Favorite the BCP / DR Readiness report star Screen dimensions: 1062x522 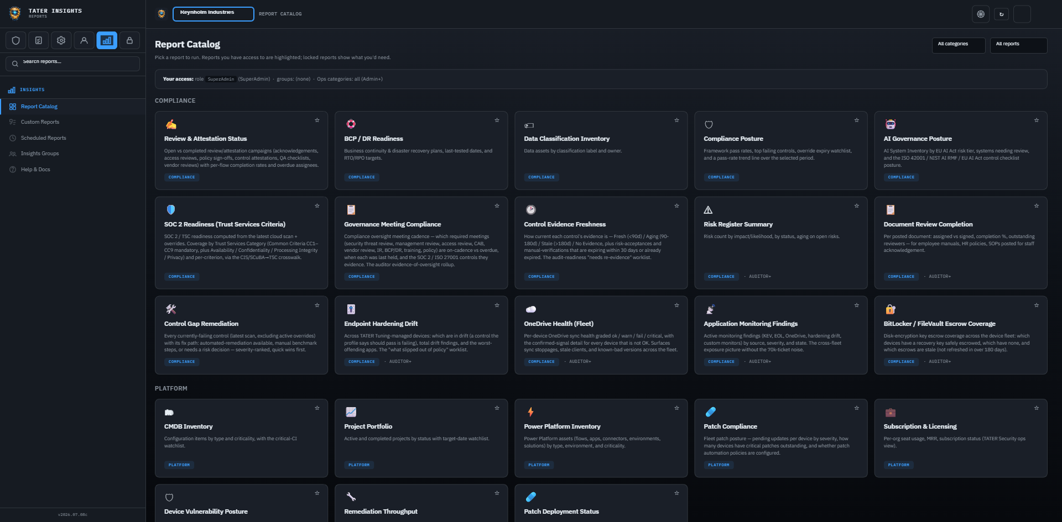pyautogui.click(x=497, y=120)
